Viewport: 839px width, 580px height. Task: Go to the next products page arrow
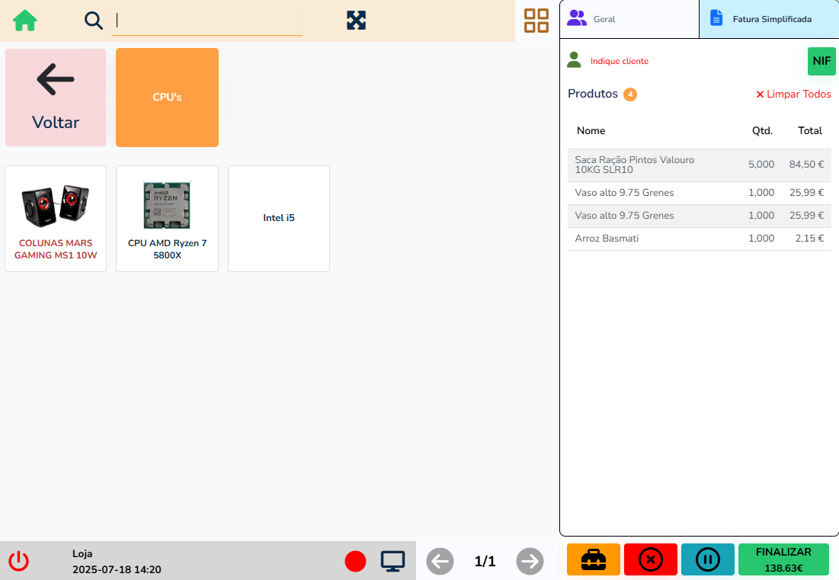coord(530,562)
